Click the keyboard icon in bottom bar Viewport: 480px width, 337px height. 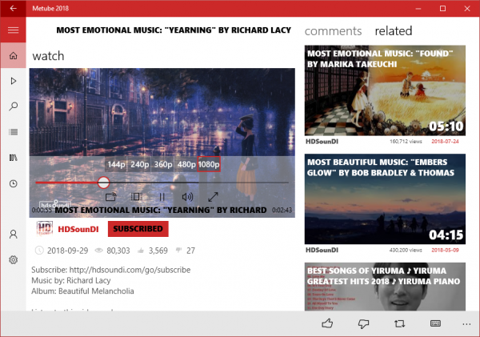tap(435, 323)
